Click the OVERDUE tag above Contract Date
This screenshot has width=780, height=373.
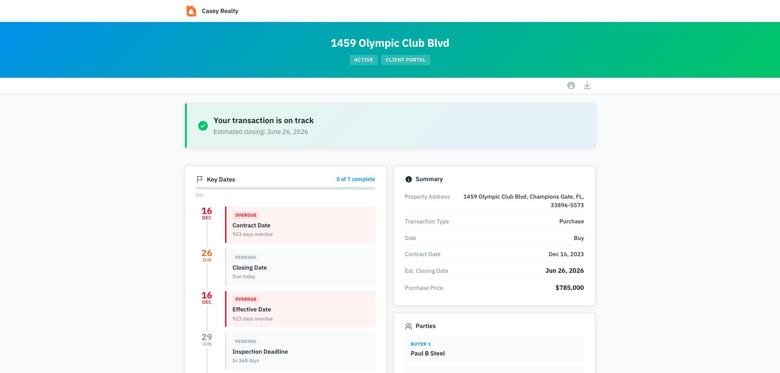(x=246, y=215)
